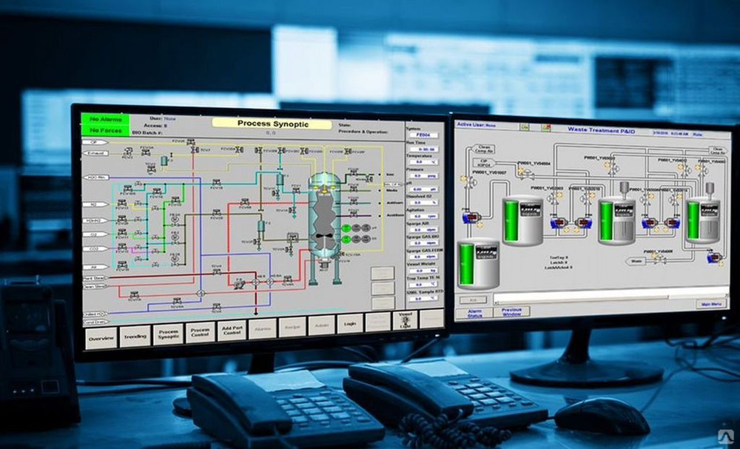Click the bioreactor vessel icon in Process Synoptic
Image resolution: width=740 pixels, height=449 pixels.
coord(323,220)
